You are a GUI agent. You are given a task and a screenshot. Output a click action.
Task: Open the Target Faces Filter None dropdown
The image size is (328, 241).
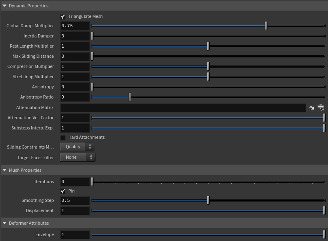click(78, 157)
